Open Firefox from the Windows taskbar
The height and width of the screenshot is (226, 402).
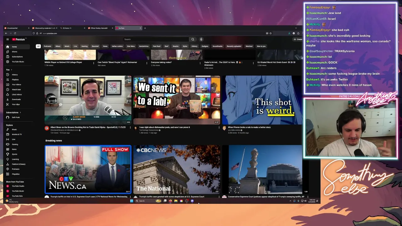coord(170,201)
